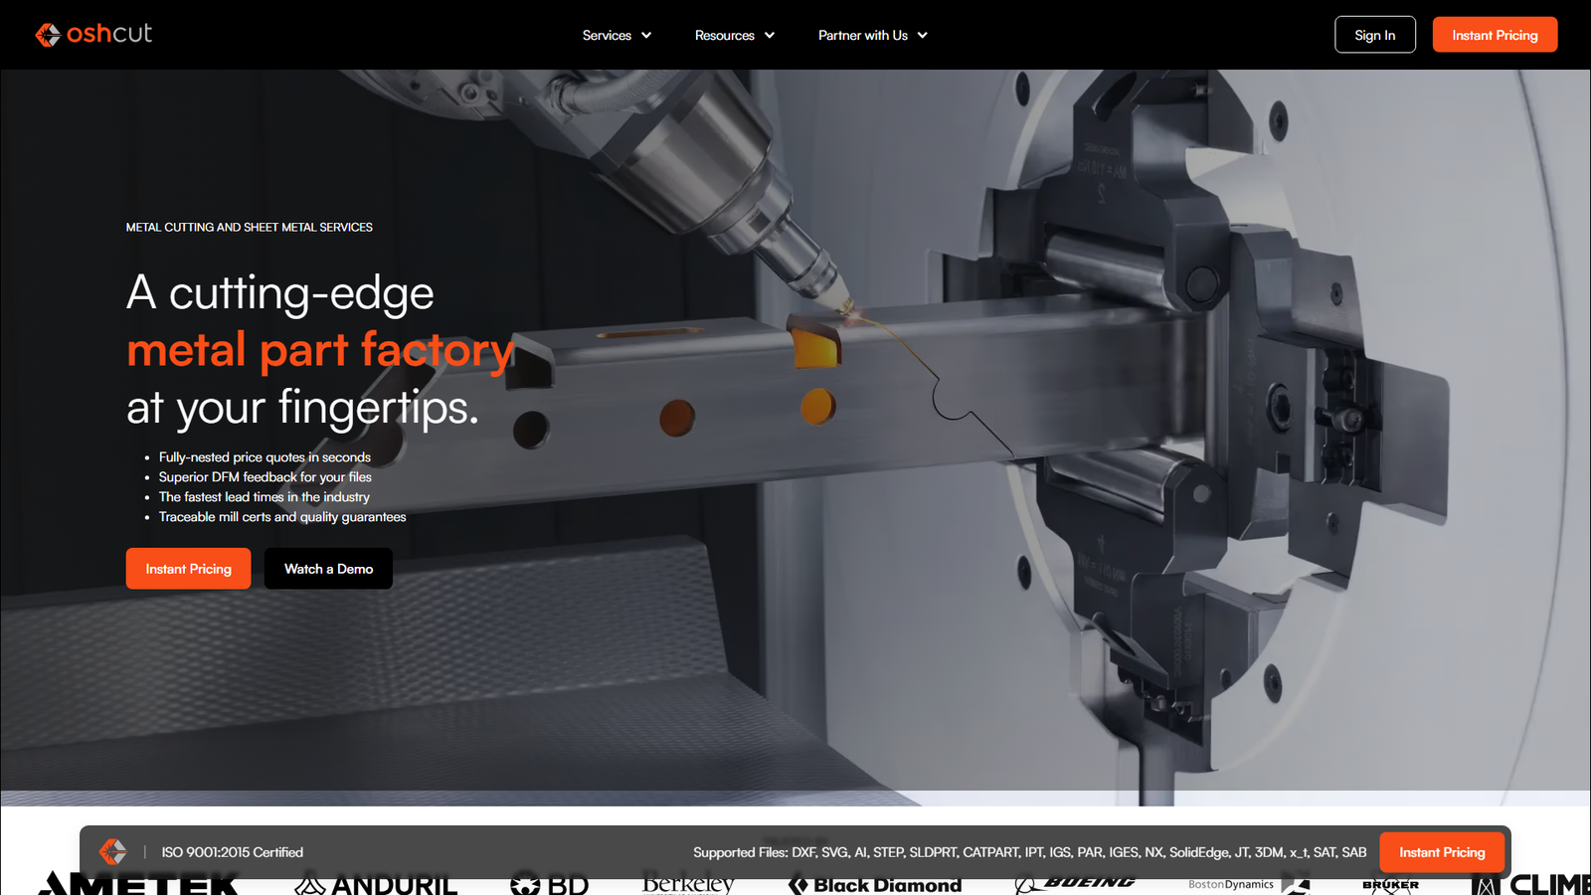Image resolution: width=1591 pixels, height=895 pixels.
Task: Click the Bruker logo
Action: pos(1391,884)
